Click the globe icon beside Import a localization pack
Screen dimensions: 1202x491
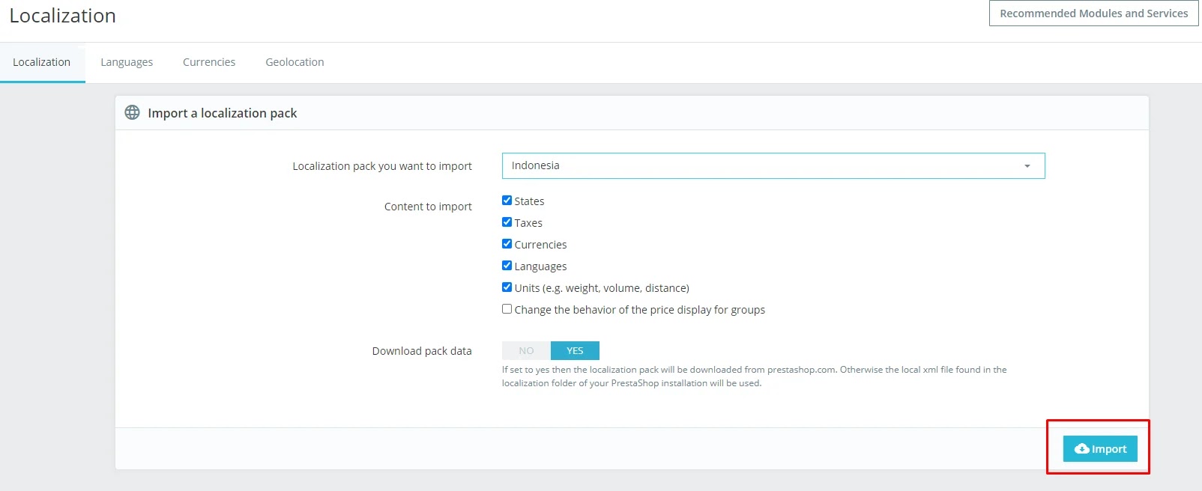click(132, 113)
